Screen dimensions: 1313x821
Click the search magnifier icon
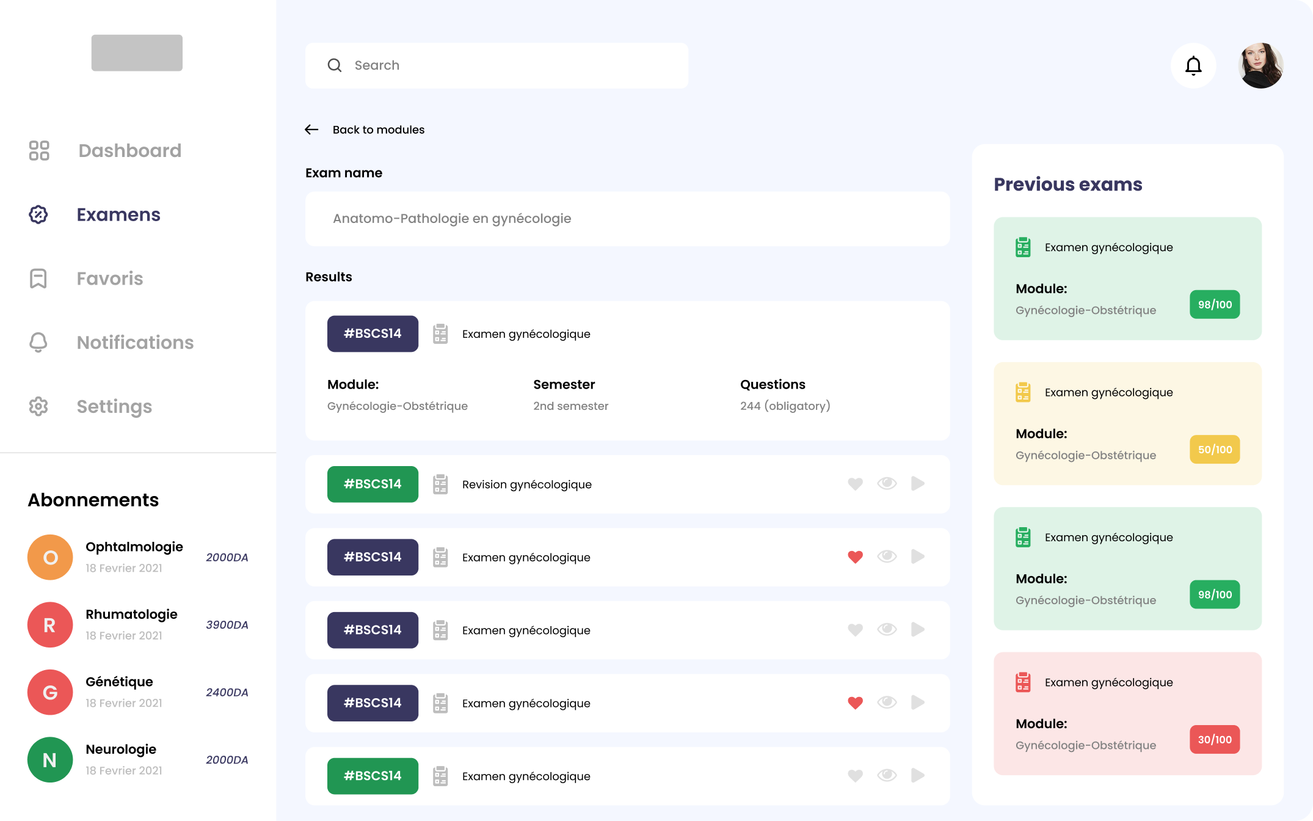335,65
